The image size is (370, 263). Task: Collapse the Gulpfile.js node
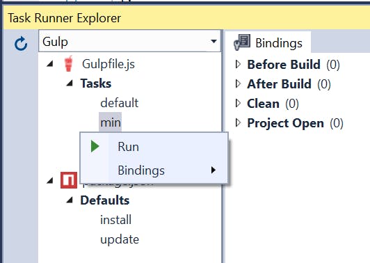click(50, 63)
